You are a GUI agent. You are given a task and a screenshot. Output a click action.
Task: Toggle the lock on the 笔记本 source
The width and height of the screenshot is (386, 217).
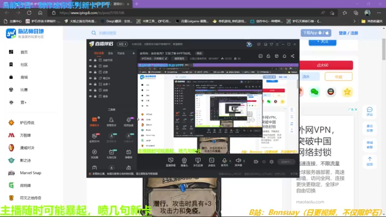click(x=95, y=78)
